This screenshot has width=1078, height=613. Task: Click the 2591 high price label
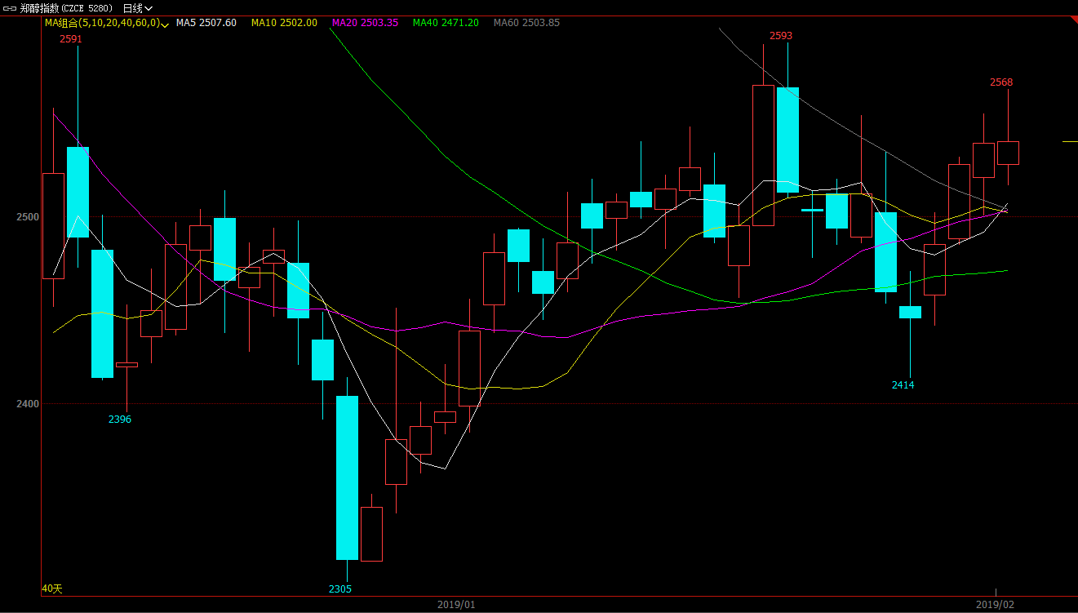coord(71,38)
